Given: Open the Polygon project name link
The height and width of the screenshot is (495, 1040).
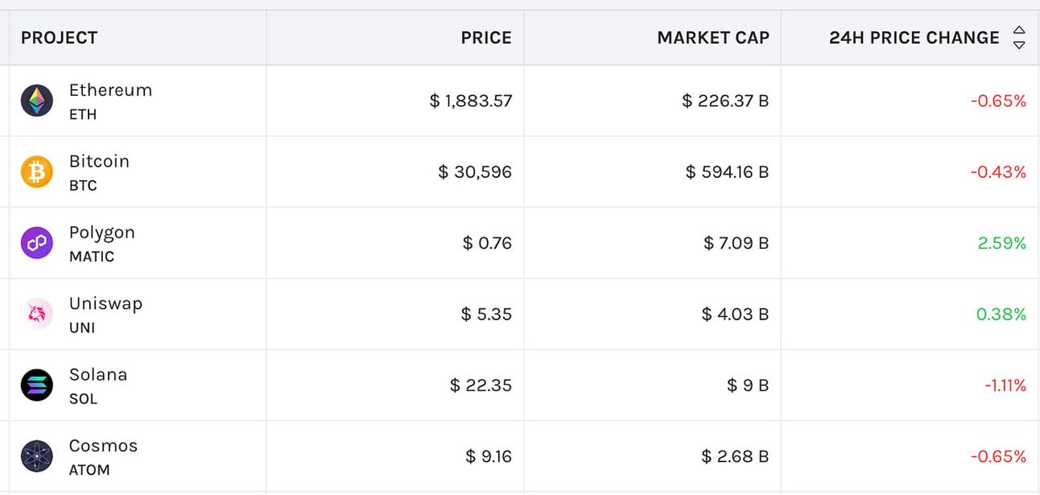Looking at the screenshot, I should pos(101,233).
